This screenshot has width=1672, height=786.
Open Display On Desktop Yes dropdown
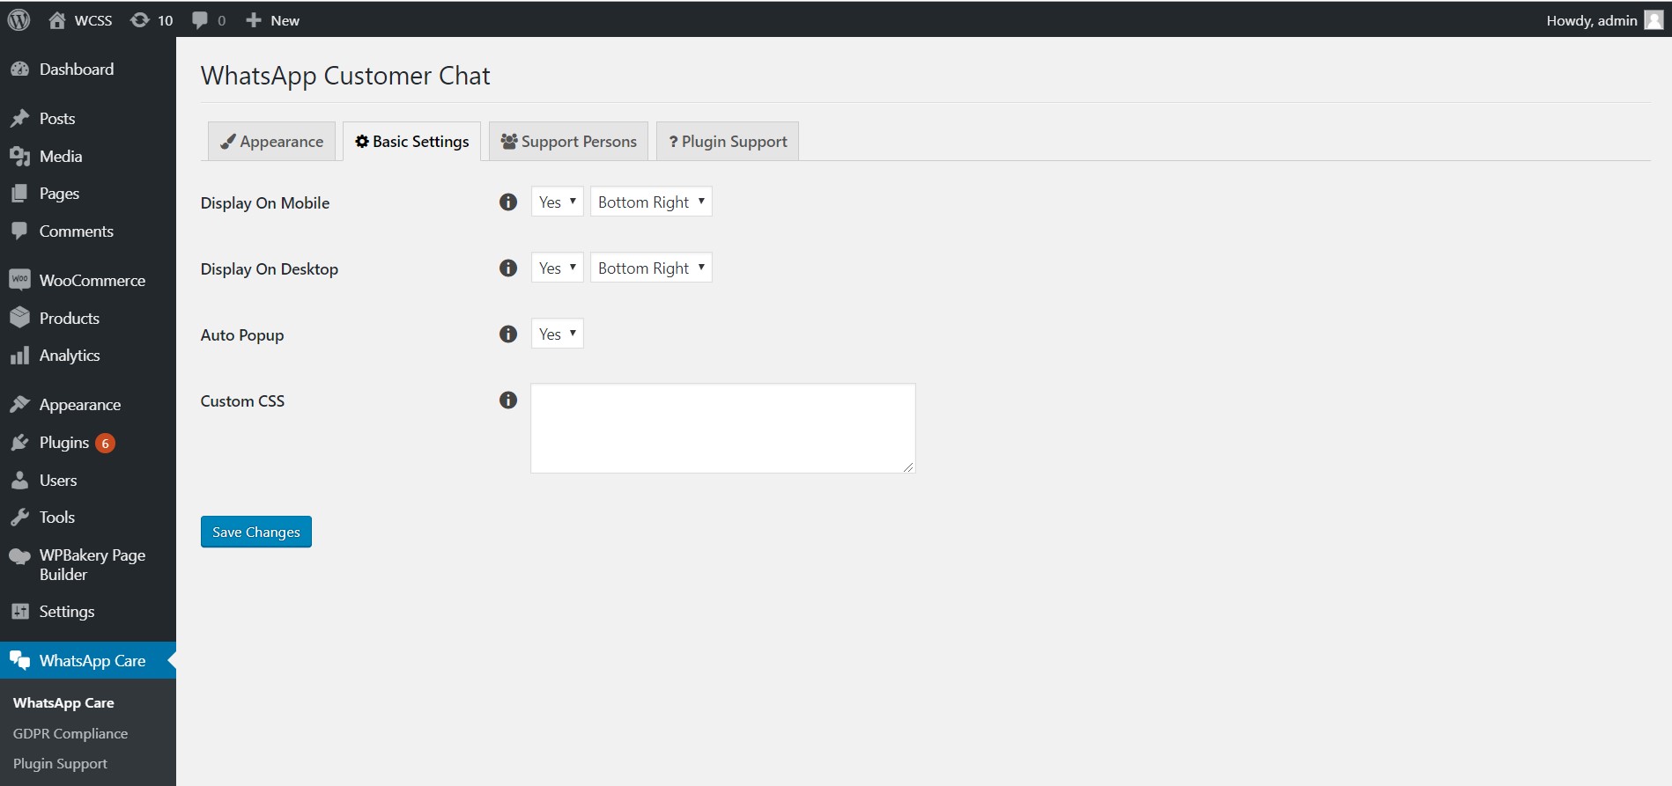(x=558, y=268)
